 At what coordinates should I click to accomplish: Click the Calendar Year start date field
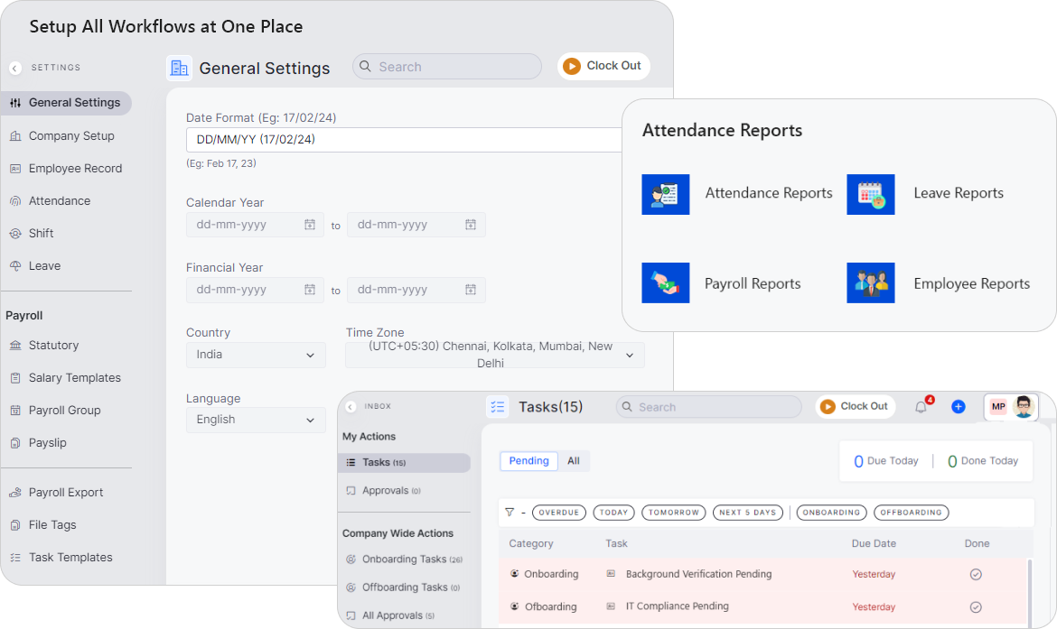[x=255, y=225]
